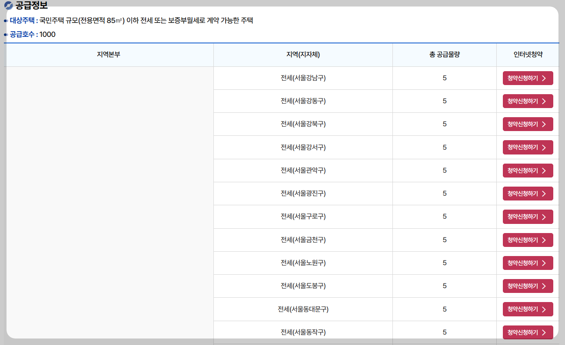565x345 pixels.
Task: Click the bullet icon beside 대상주택
Action: tap(6, 20)
